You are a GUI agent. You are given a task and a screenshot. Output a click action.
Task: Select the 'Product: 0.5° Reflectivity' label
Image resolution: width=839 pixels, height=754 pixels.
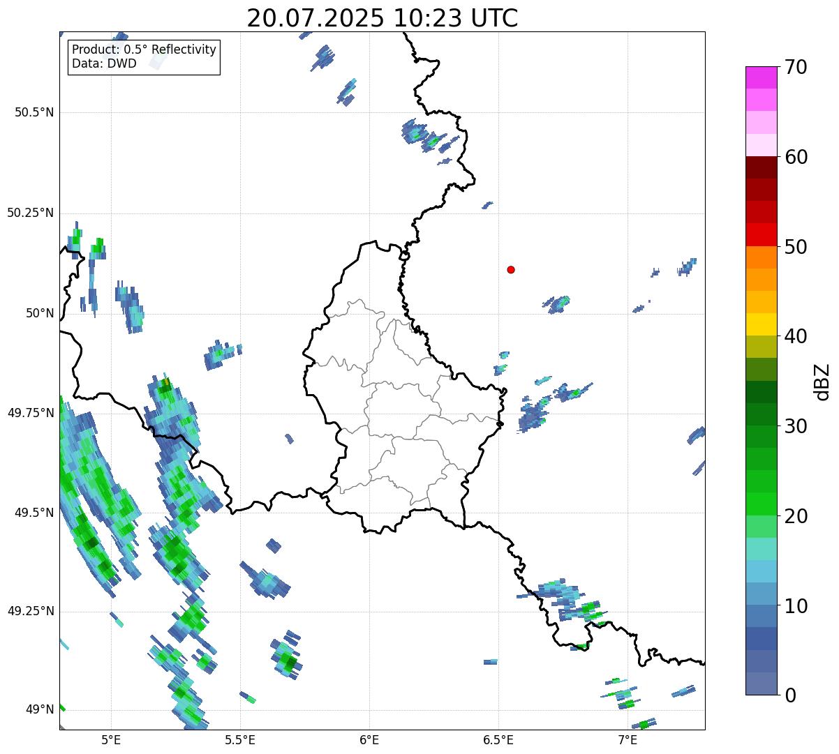[x=144, y=50]
